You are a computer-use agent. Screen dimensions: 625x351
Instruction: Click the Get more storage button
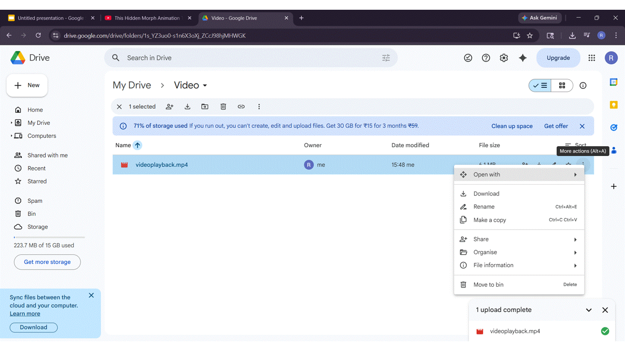(47, 262)
